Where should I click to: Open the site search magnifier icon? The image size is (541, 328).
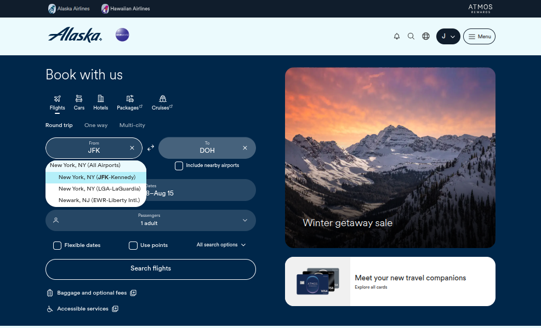tap(411, 36)
